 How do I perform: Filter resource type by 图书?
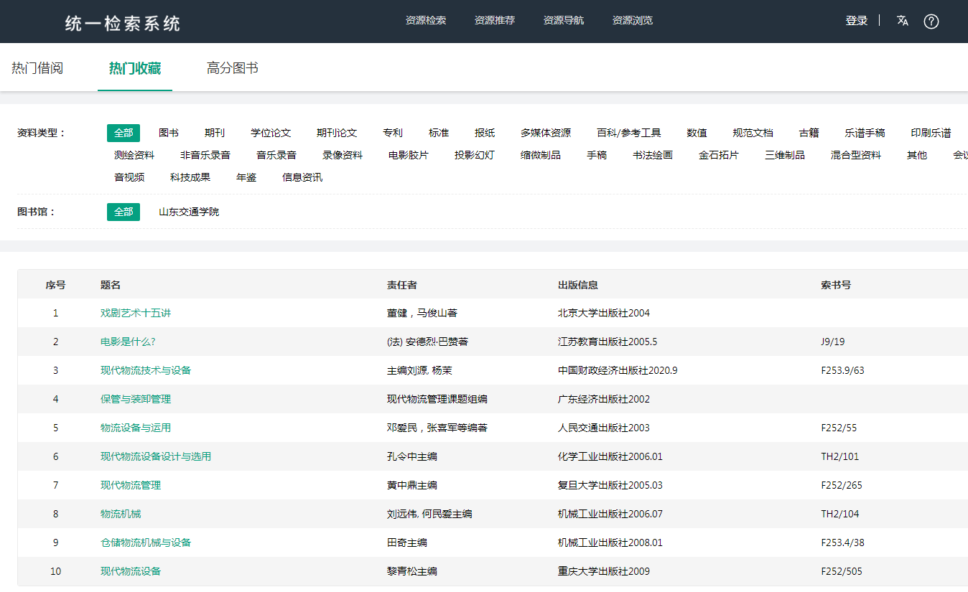(x=169, y=133)
